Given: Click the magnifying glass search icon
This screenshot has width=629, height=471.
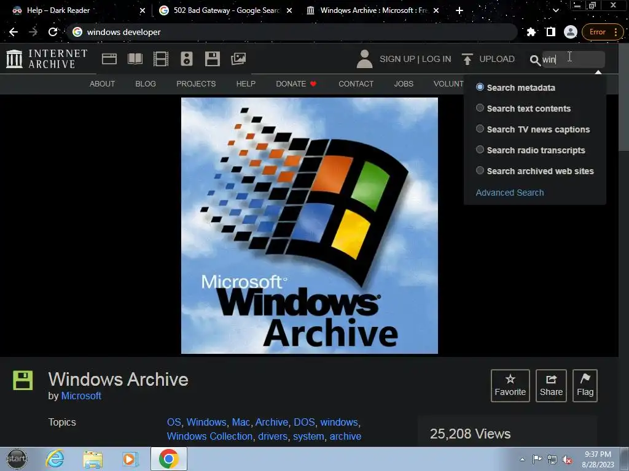Looking at the screenshot, I should pyautogui.click(x=535, y=60).
